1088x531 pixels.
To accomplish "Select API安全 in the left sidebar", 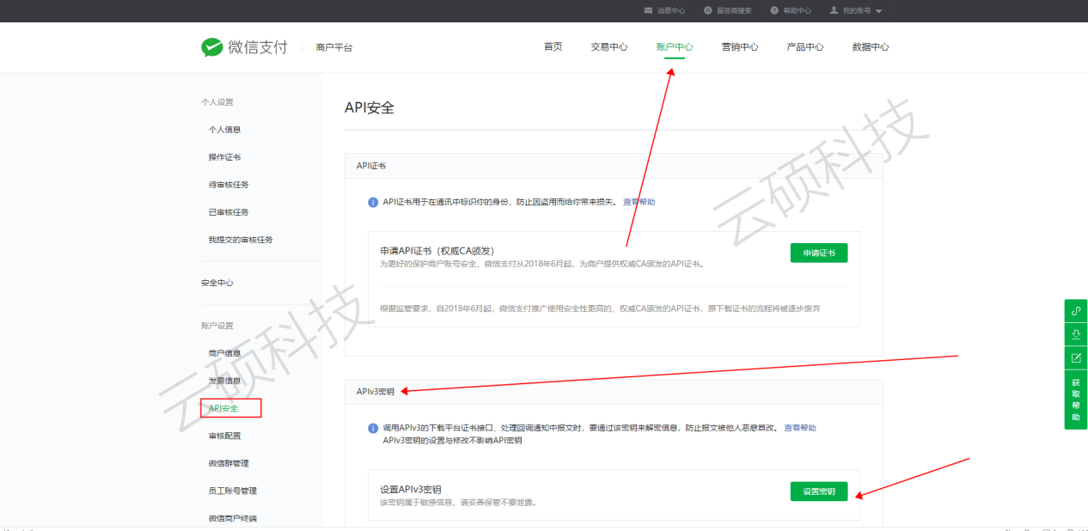I will pyautogui.click(x=223, y=408).
